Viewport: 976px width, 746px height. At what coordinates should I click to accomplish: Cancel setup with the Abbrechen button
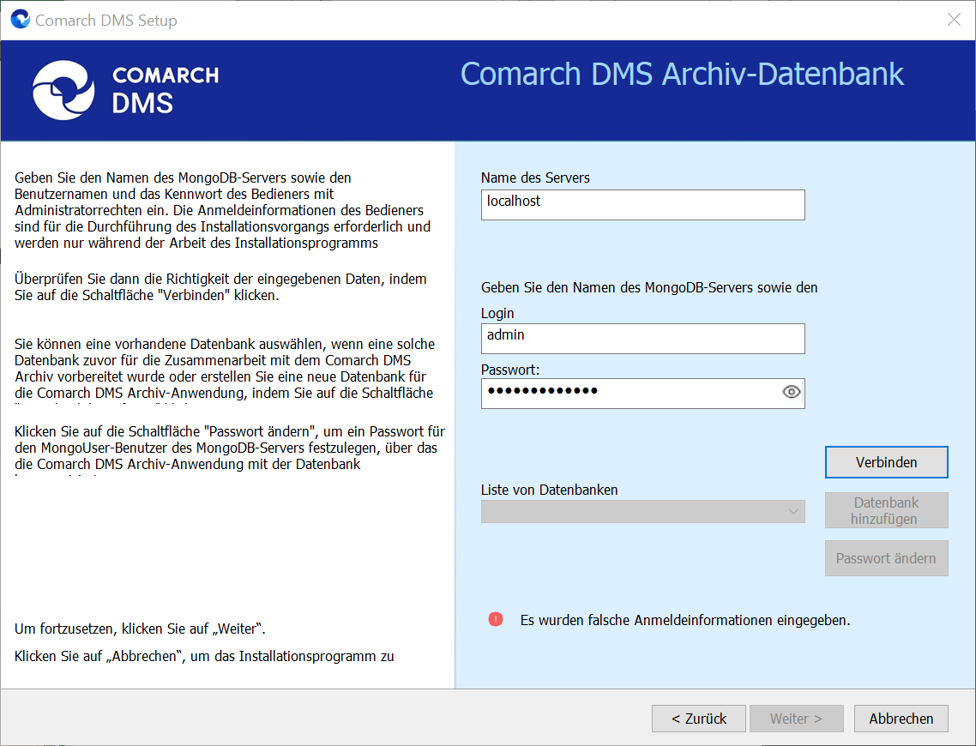pos(901,719)
